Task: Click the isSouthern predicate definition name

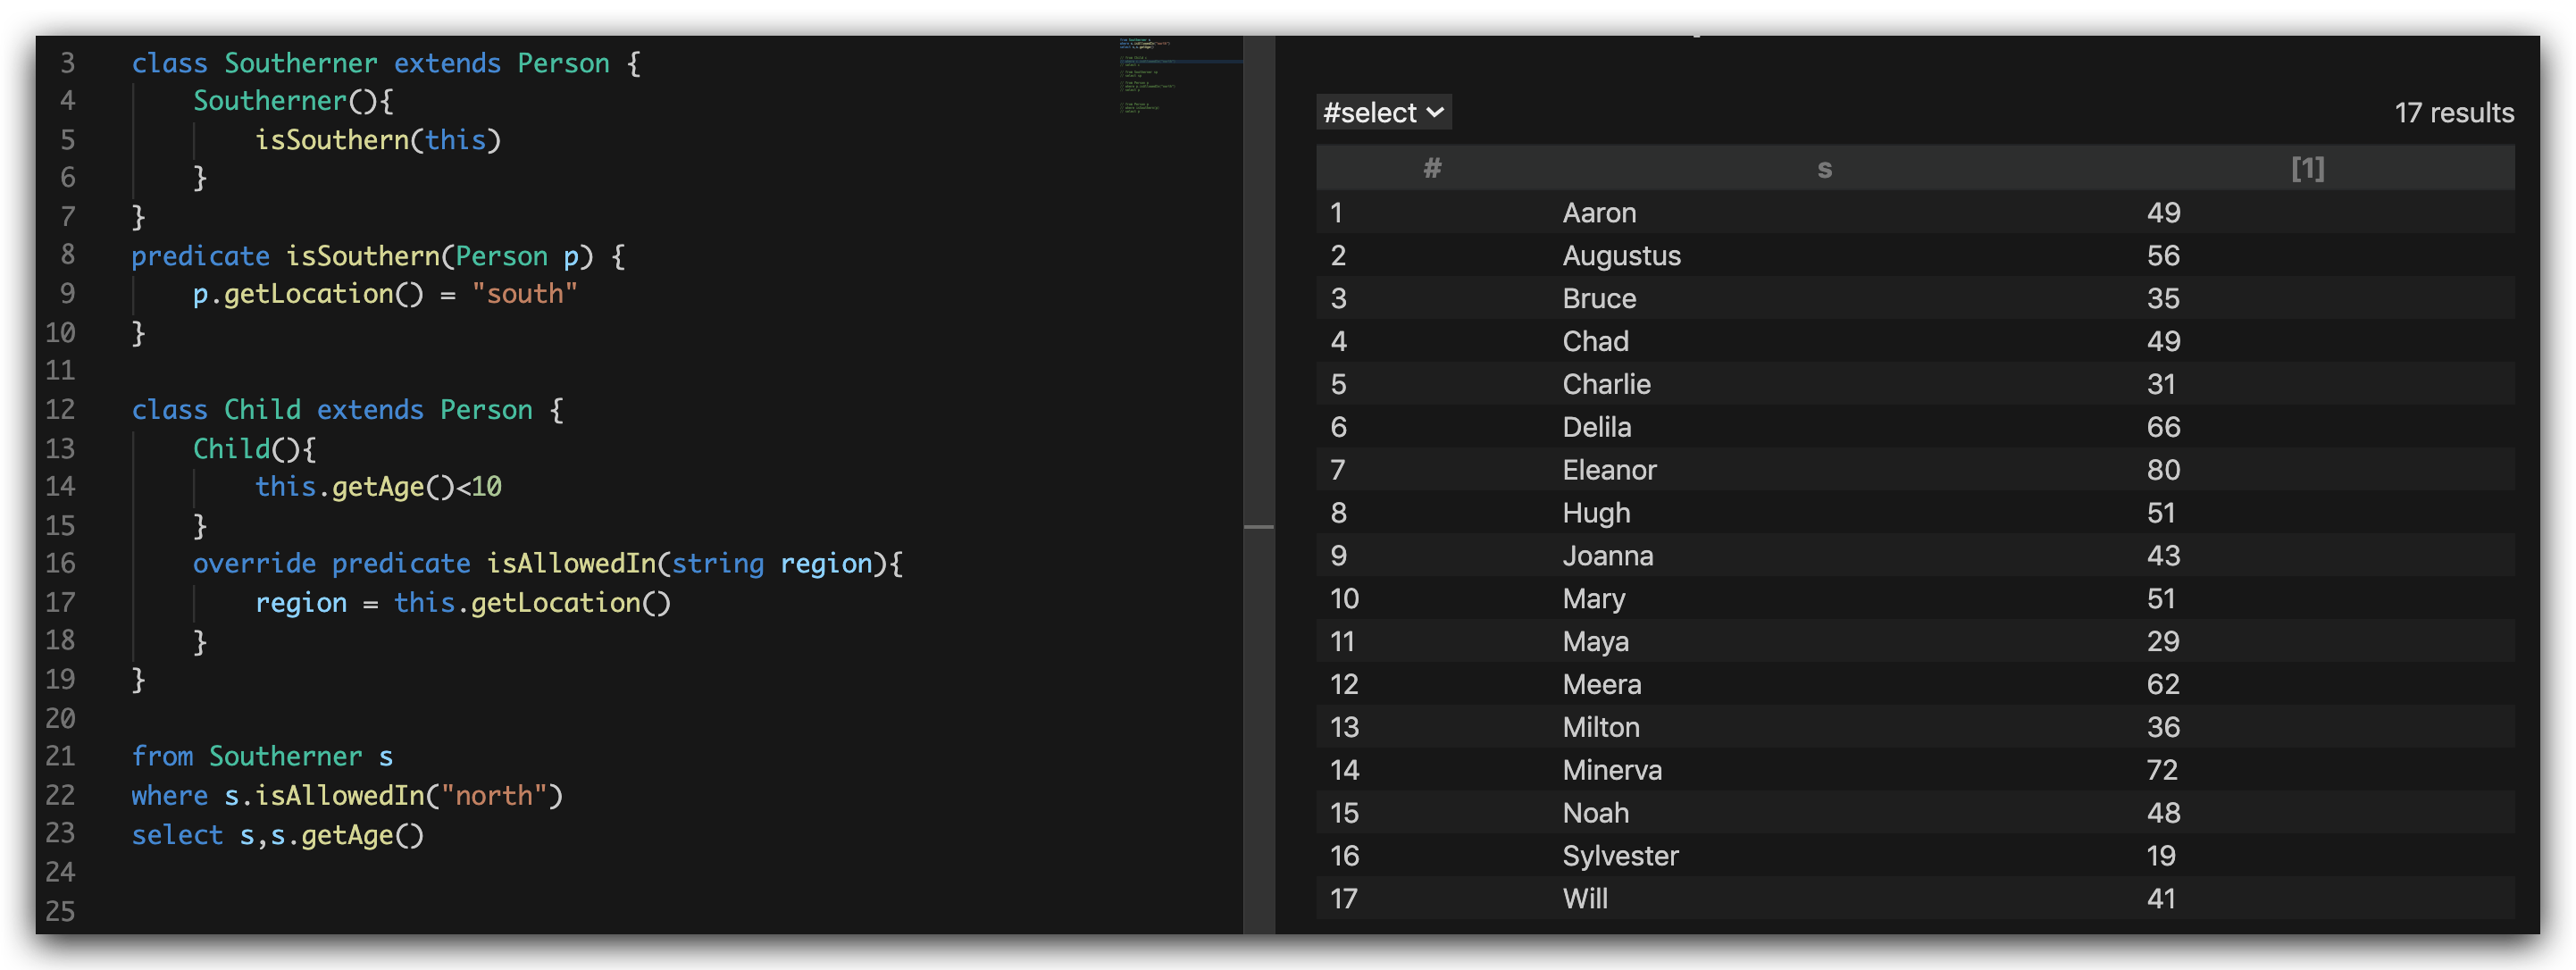Action: tap(363, 256)
